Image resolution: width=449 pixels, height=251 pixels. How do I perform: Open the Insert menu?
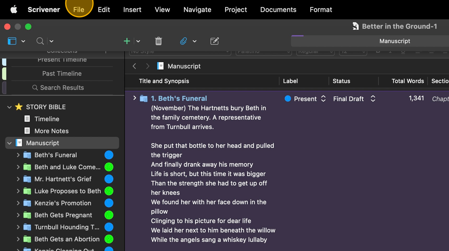(132, 10)
